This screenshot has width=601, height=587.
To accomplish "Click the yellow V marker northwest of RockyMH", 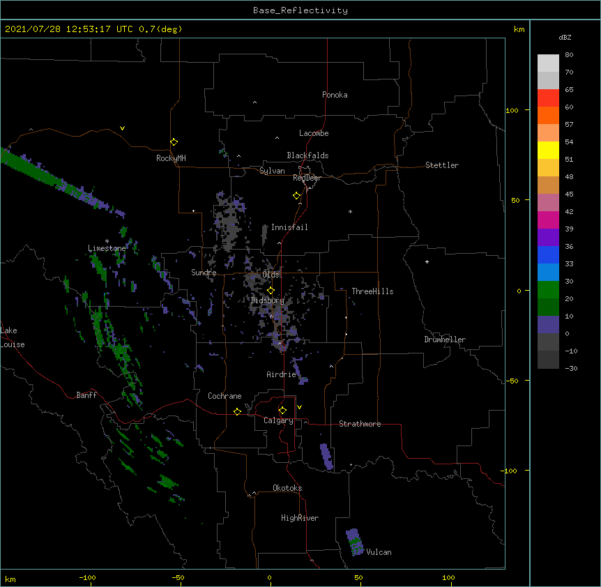I will click(122, 128).
